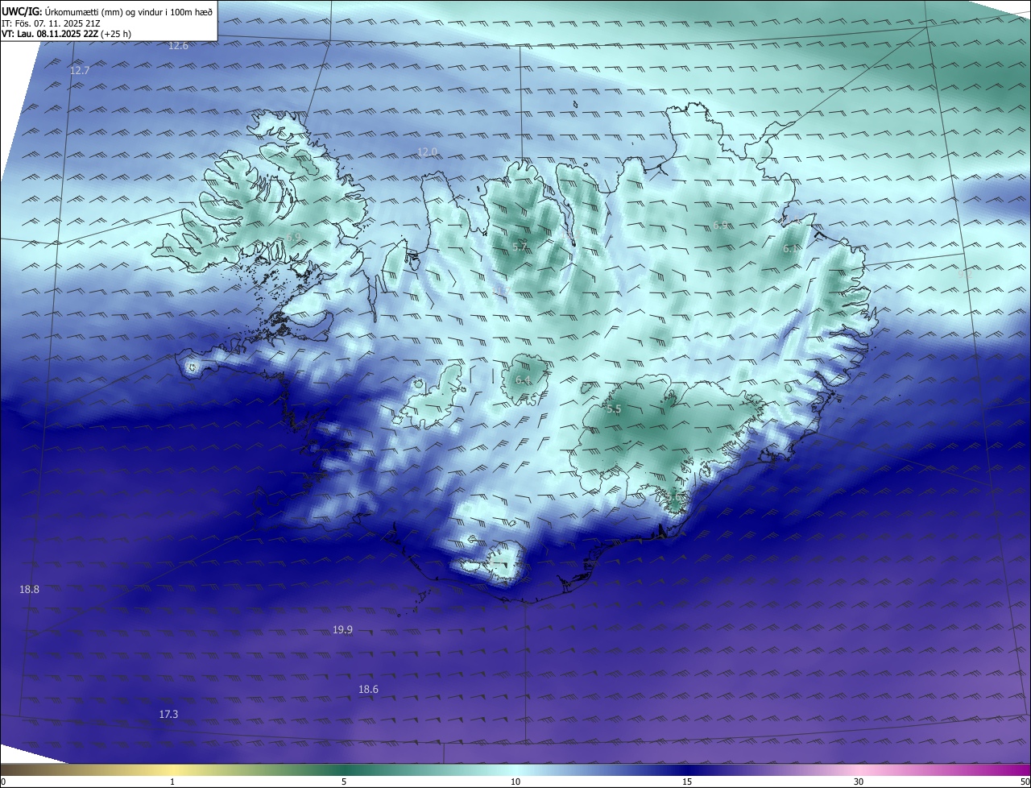Screen dimensions: 1031x788
Task: Click the 50 tick on the color scale
Action: 1025,782
